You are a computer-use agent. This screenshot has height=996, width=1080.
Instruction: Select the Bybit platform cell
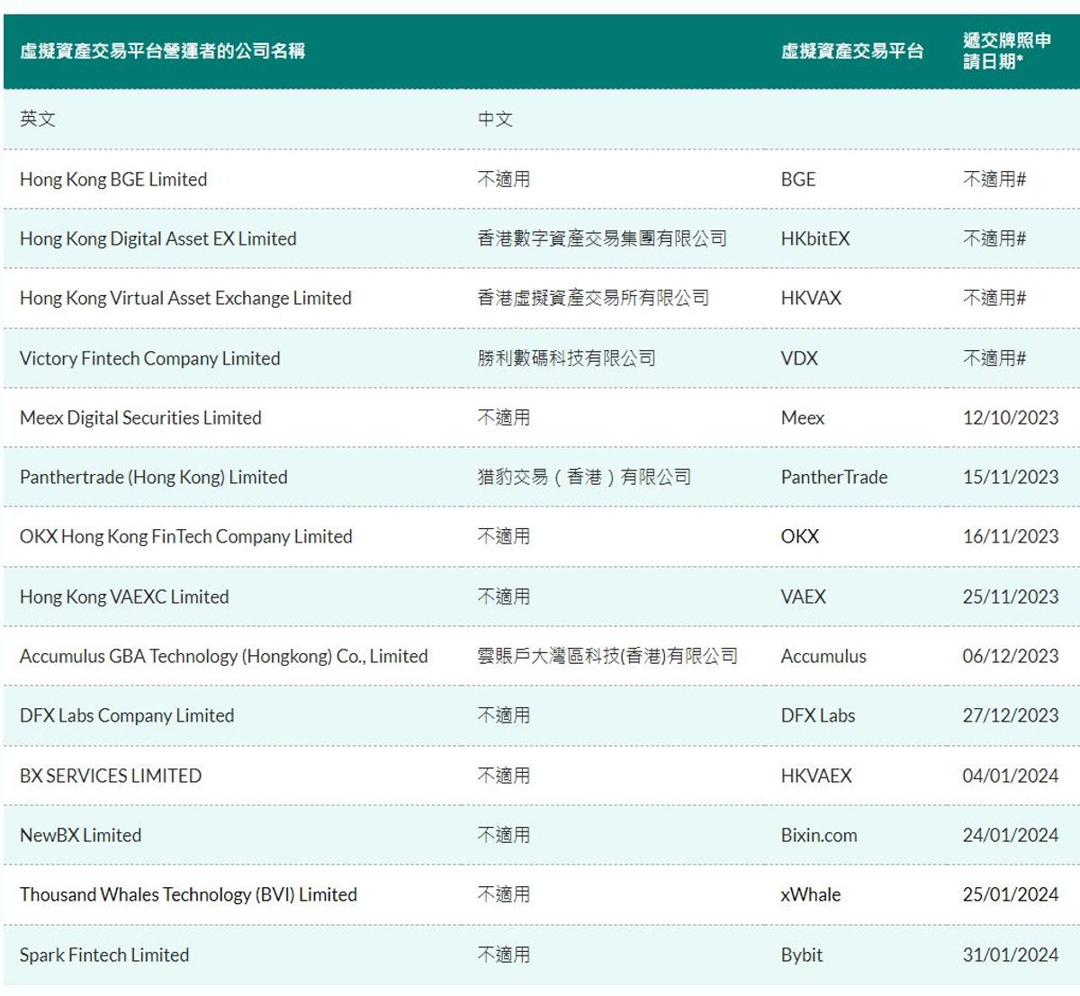(802, 955)
